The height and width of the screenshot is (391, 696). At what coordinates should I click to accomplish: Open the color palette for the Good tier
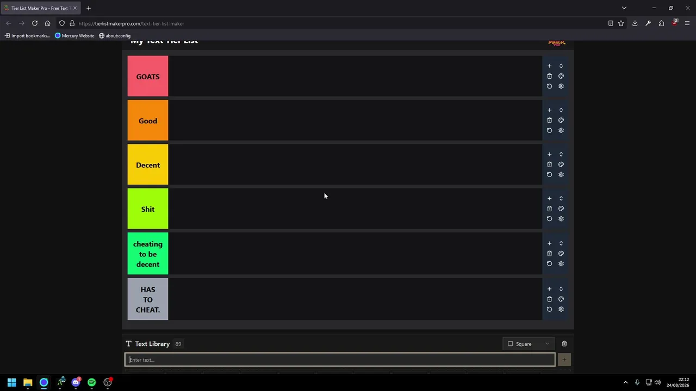561,120
